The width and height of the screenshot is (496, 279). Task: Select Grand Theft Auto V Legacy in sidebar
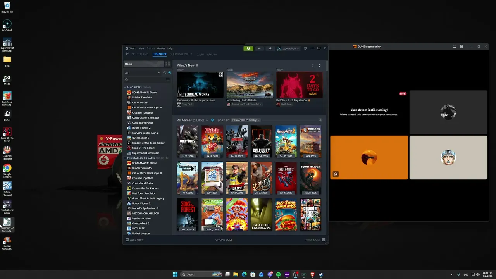tap(148, 198)
